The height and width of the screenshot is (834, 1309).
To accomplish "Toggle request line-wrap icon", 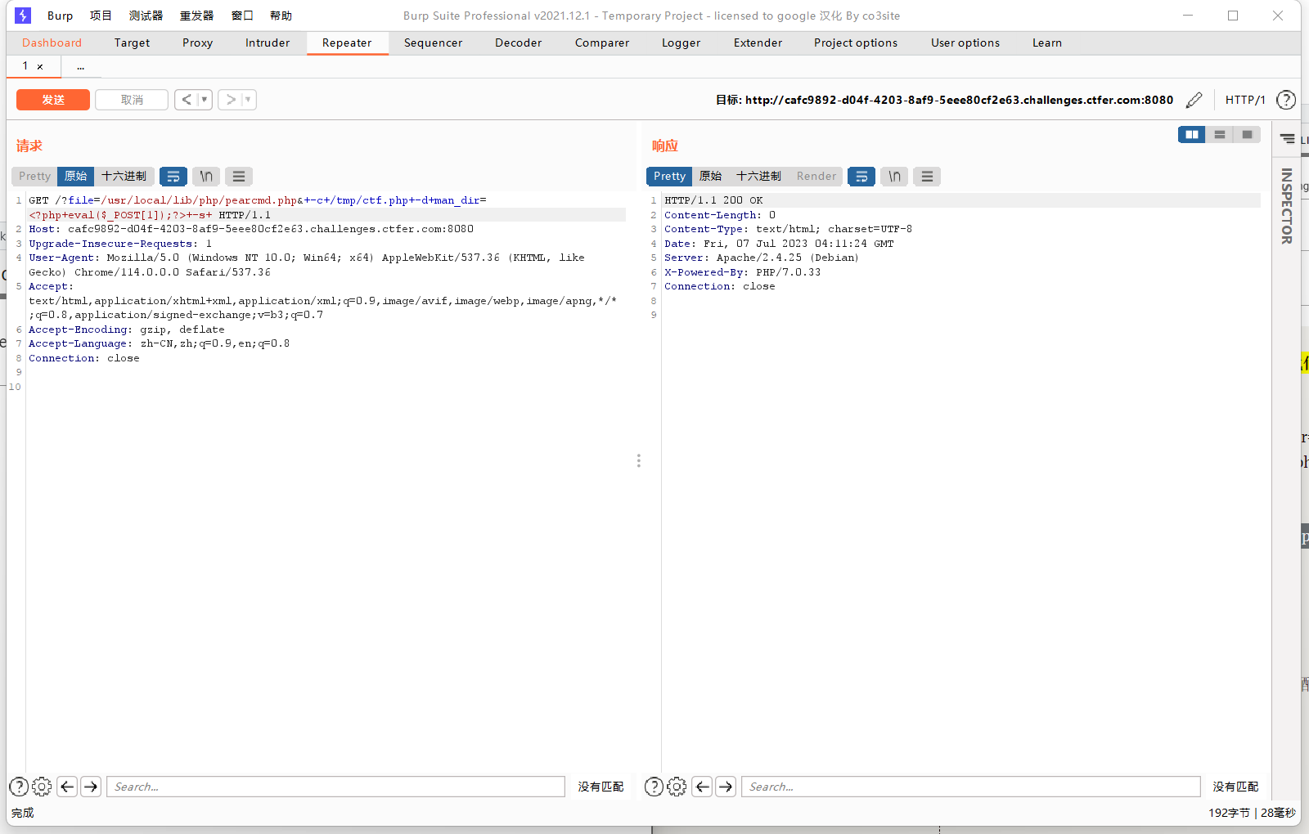I will pos(173,176).
